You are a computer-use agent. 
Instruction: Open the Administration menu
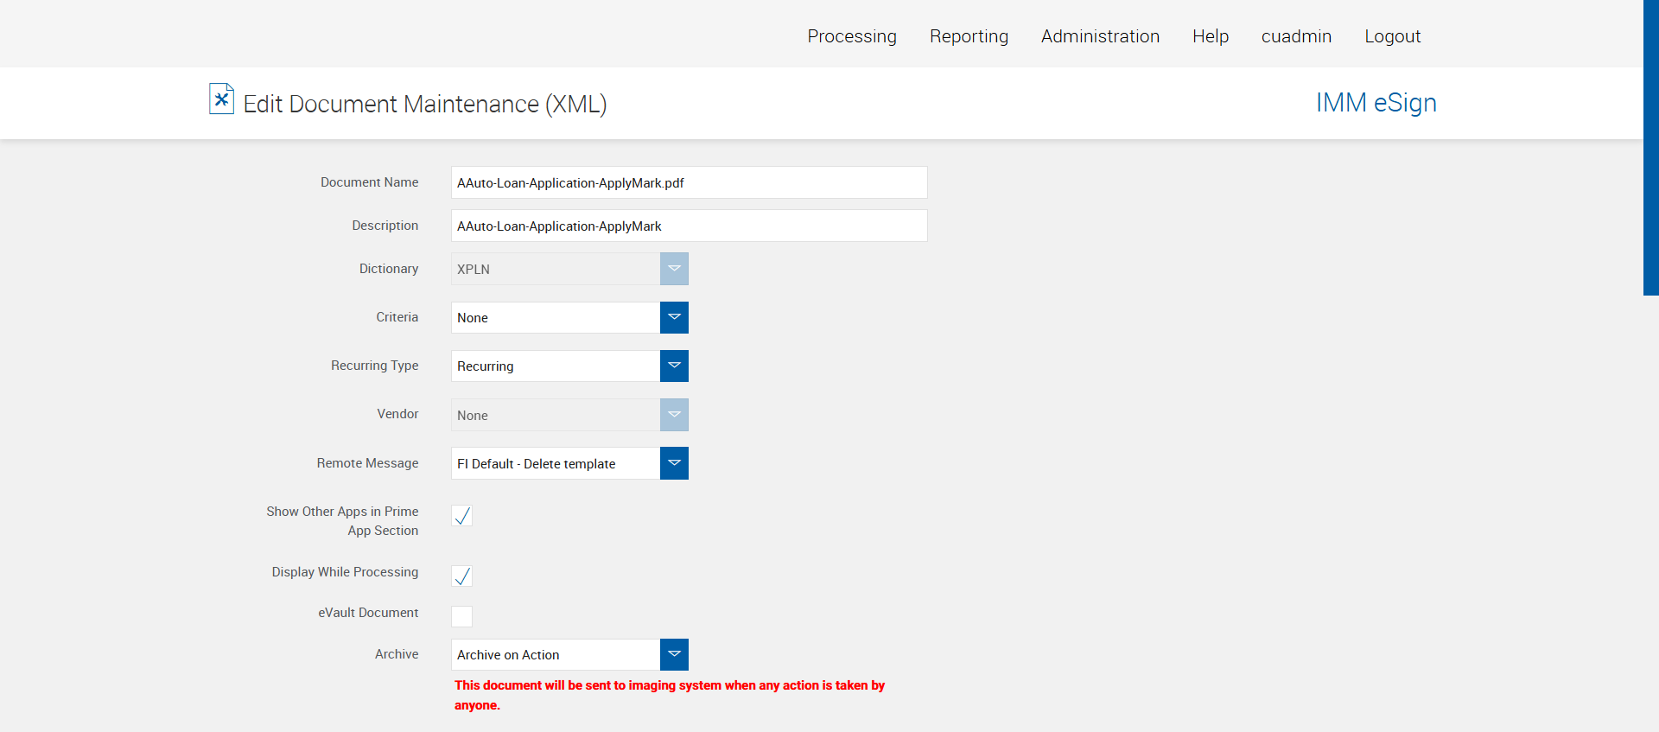[x=1100, y=36]
